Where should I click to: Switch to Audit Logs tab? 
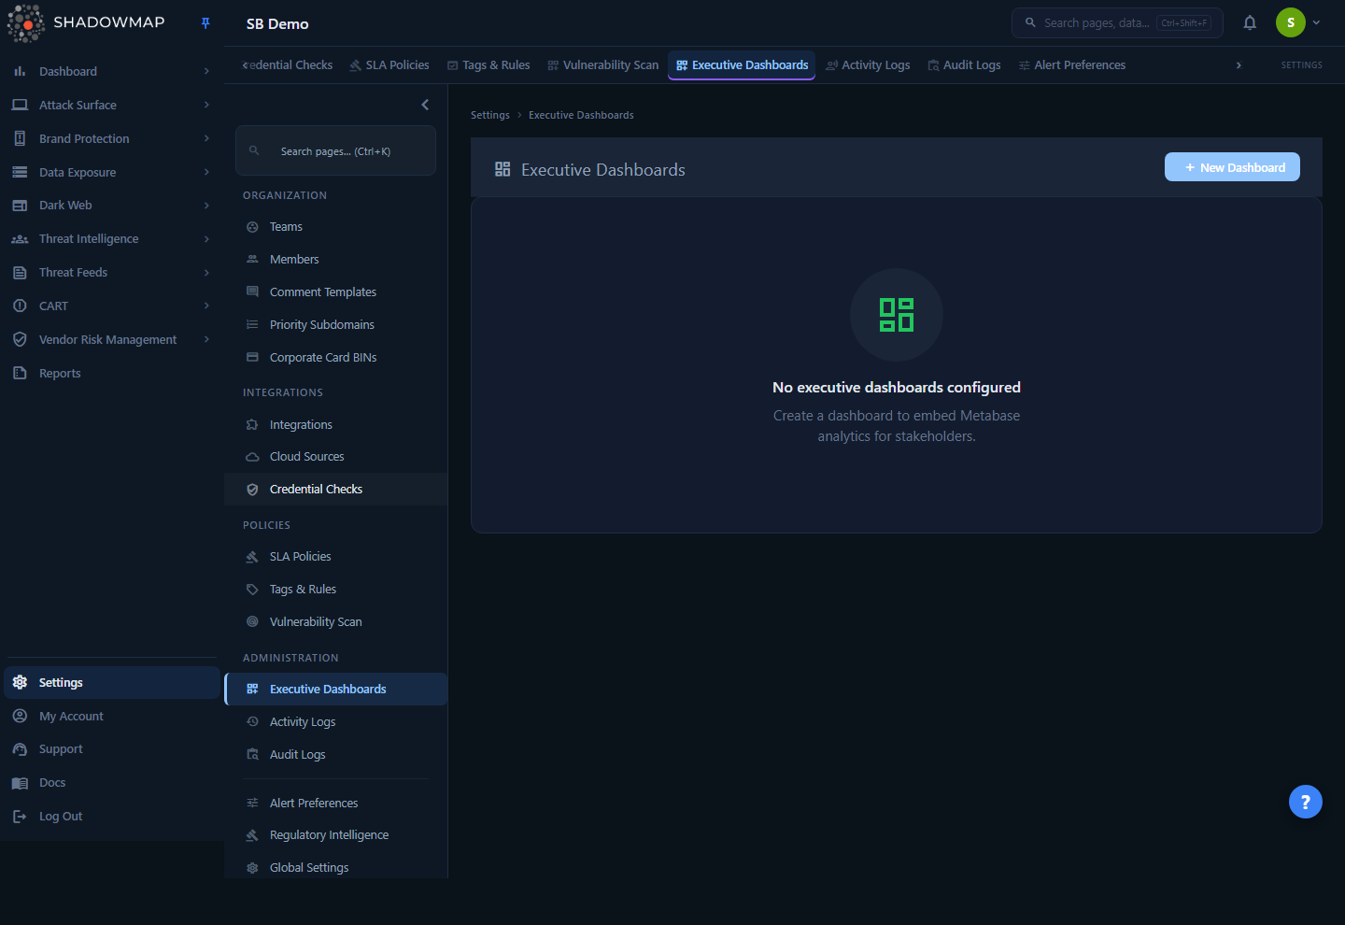click(964, 65)
